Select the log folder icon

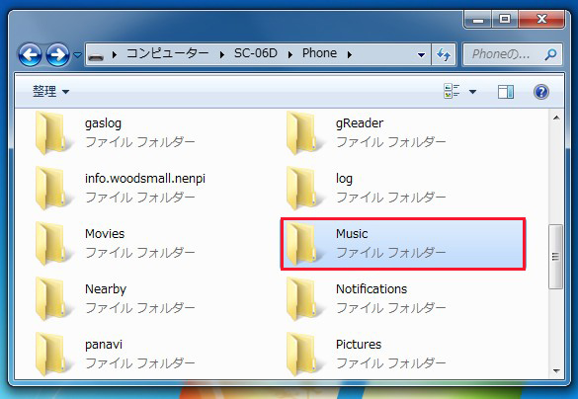pyautogui.click(x=303, y=188)
